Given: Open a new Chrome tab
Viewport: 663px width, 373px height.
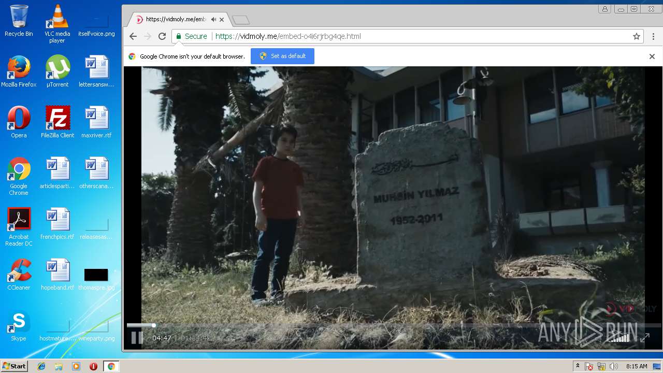Looking at the screenshot, I should 241,20.
